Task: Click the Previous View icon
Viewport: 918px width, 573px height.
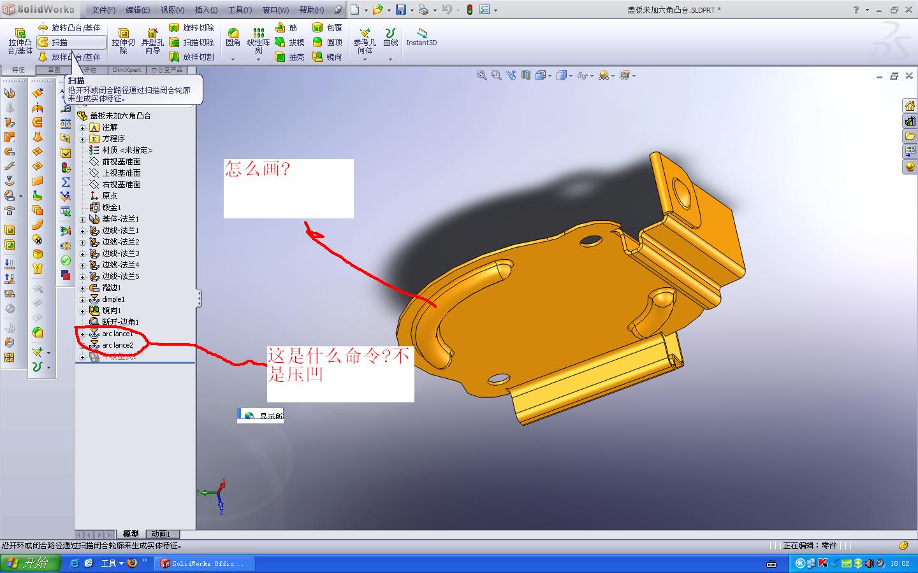Action: pos(511,75)
